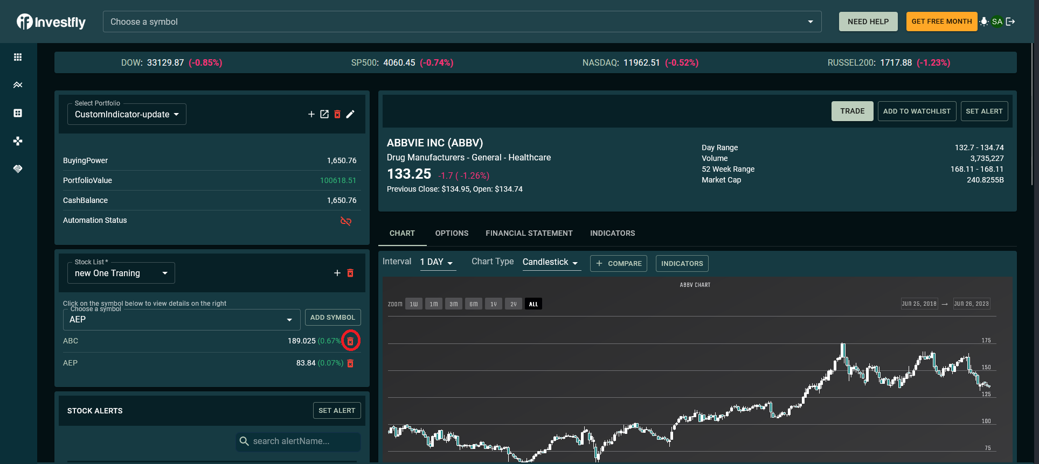This screenshot has width=1039, height=464.
Task: Switch to the FINANCIAL STATEMENT tab
Action: click(x=529, y=233)
